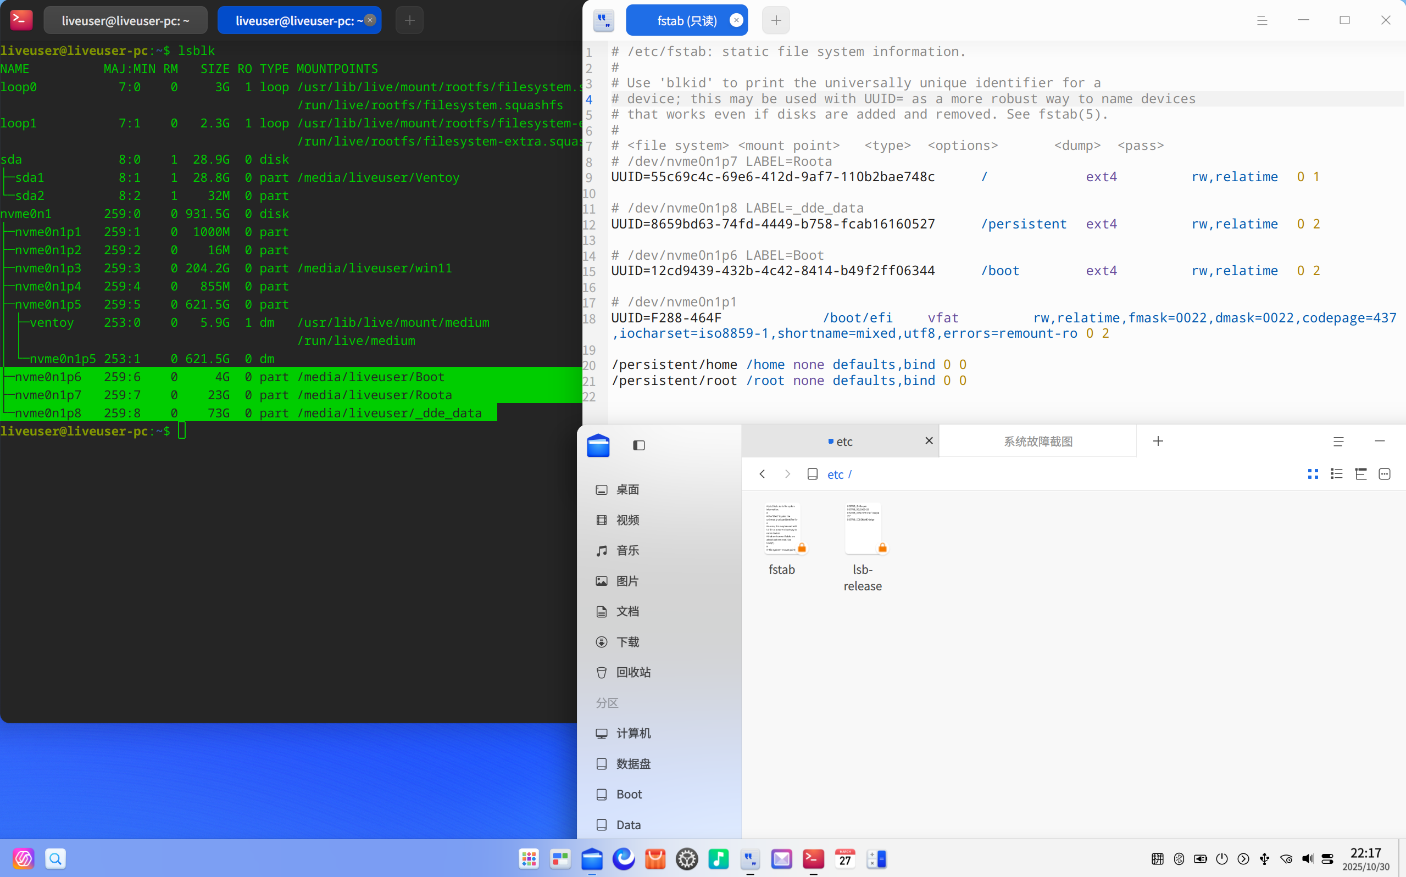Close the etc tab in file manager
The image size is (1406, 877).
[x=929, y=441]
